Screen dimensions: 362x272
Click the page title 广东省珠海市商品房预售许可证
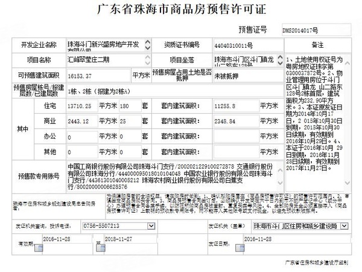click(182, 9)
